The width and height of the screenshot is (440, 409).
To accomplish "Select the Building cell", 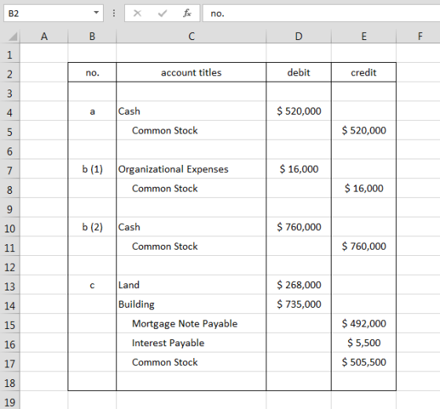I will [x=192, y=305].
